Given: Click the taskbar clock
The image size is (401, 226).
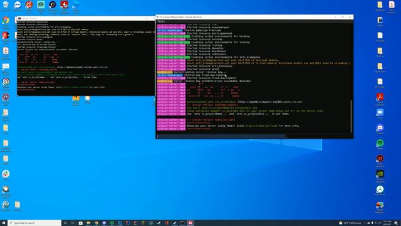Looking at the screenshot, I should pyautogui.click(x=387, y=223).
